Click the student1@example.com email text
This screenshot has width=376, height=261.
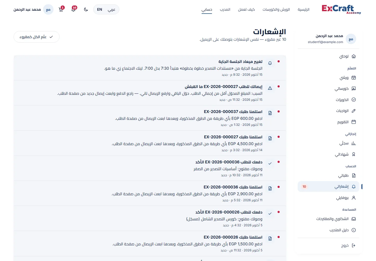coord(325,42)
